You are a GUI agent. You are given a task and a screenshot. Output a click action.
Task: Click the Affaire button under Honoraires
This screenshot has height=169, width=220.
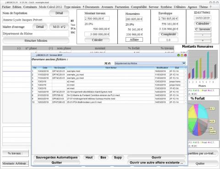pos(134,39)
